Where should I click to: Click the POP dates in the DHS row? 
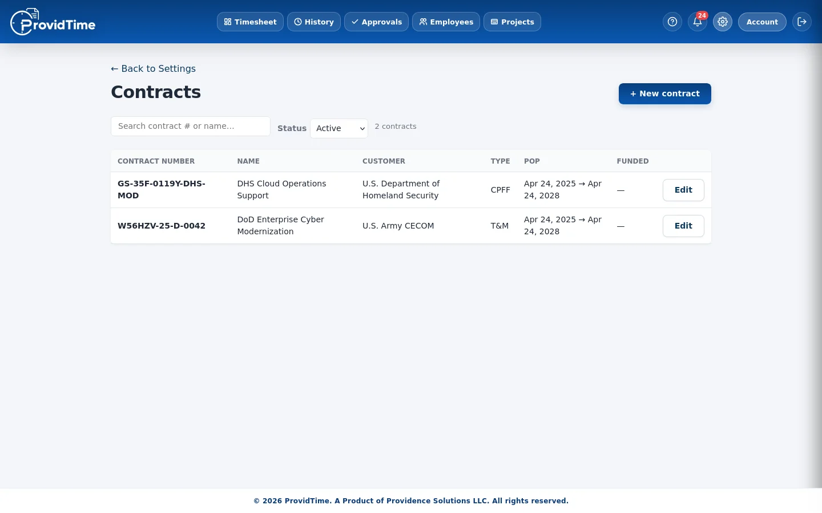(563, 189)
